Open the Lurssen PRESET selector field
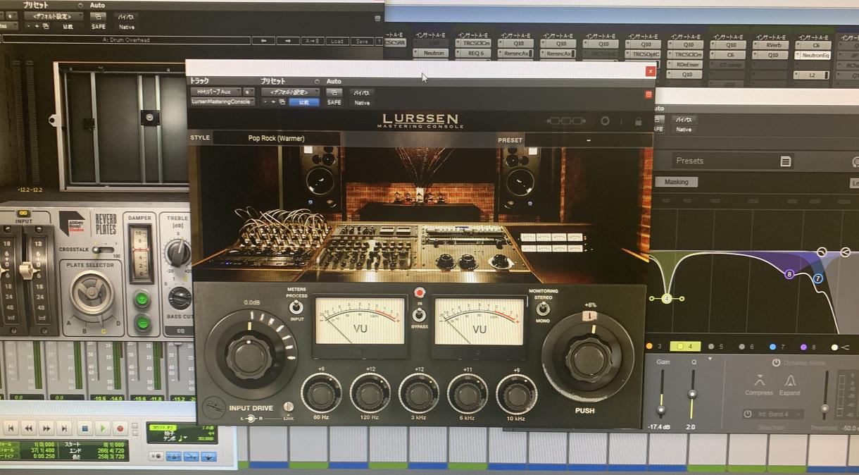This screenshot has height=475, width=859. 588,140
